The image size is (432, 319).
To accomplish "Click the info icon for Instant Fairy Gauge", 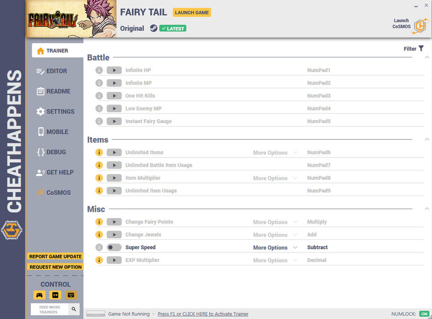I will tap(99, 121).
